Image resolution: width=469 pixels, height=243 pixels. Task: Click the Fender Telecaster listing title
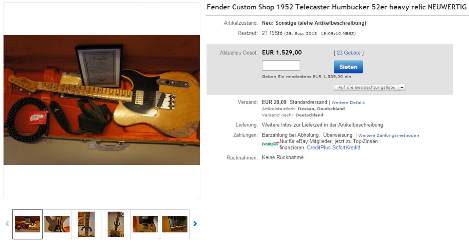point(337,7)
